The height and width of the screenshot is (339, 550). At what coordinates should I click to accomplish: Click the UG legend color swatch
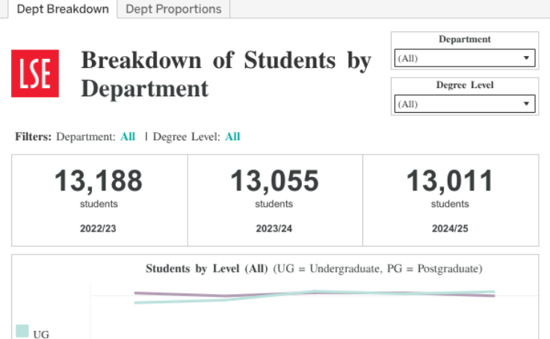pyautogui.click(x=22, y=331)
